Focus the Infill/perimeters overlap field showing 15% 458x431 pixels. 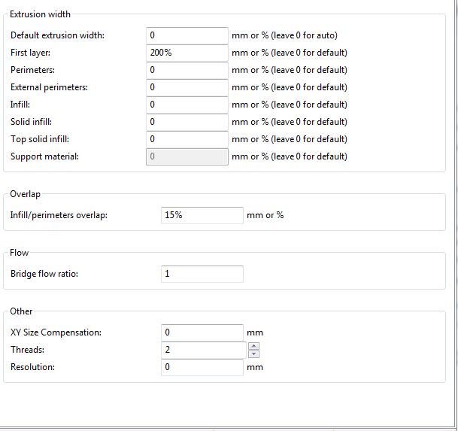(x=202, y=215)
